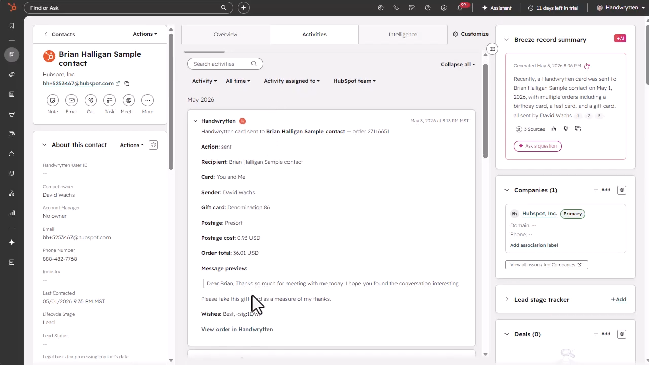The width and height of the screenshot is (649, 365).
Task: Switch to the Overview tab
Action: click(226, 34)
